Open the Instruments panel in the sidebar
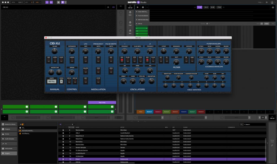 click(x=9, y=148)
